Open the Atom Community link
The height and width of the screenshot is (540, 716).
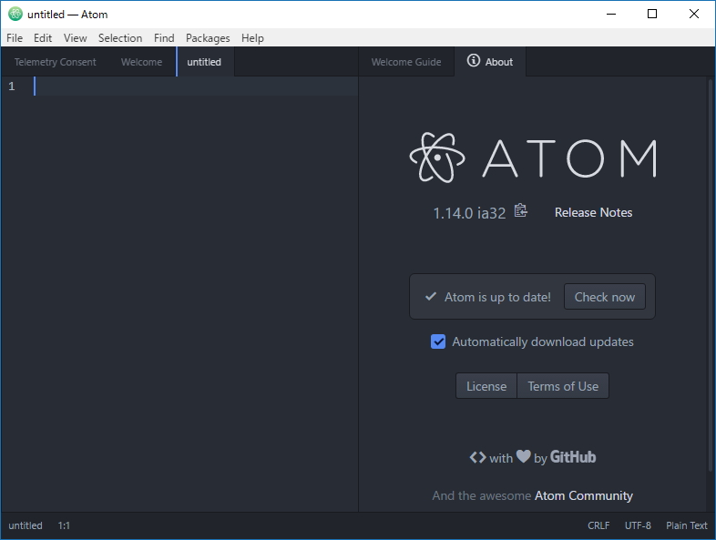tap(584, 495)
